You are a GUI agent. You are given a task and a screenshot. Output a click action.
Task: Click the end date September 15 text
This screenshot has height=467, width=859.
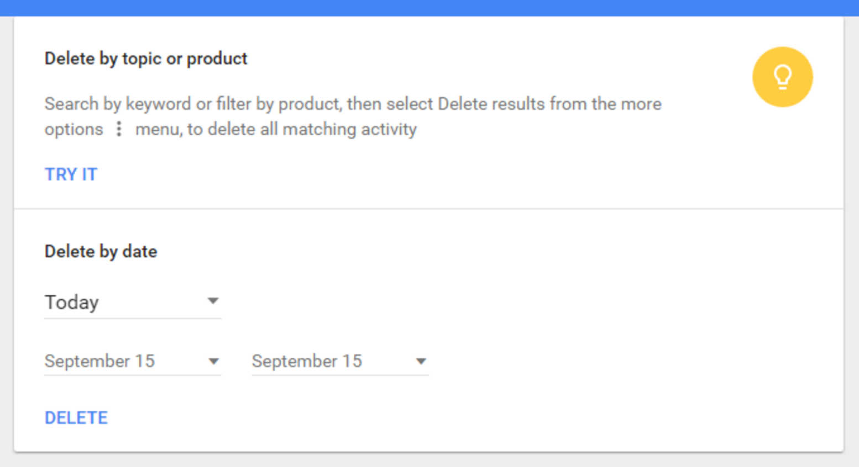pyautogui.click(x=307, y=361)
